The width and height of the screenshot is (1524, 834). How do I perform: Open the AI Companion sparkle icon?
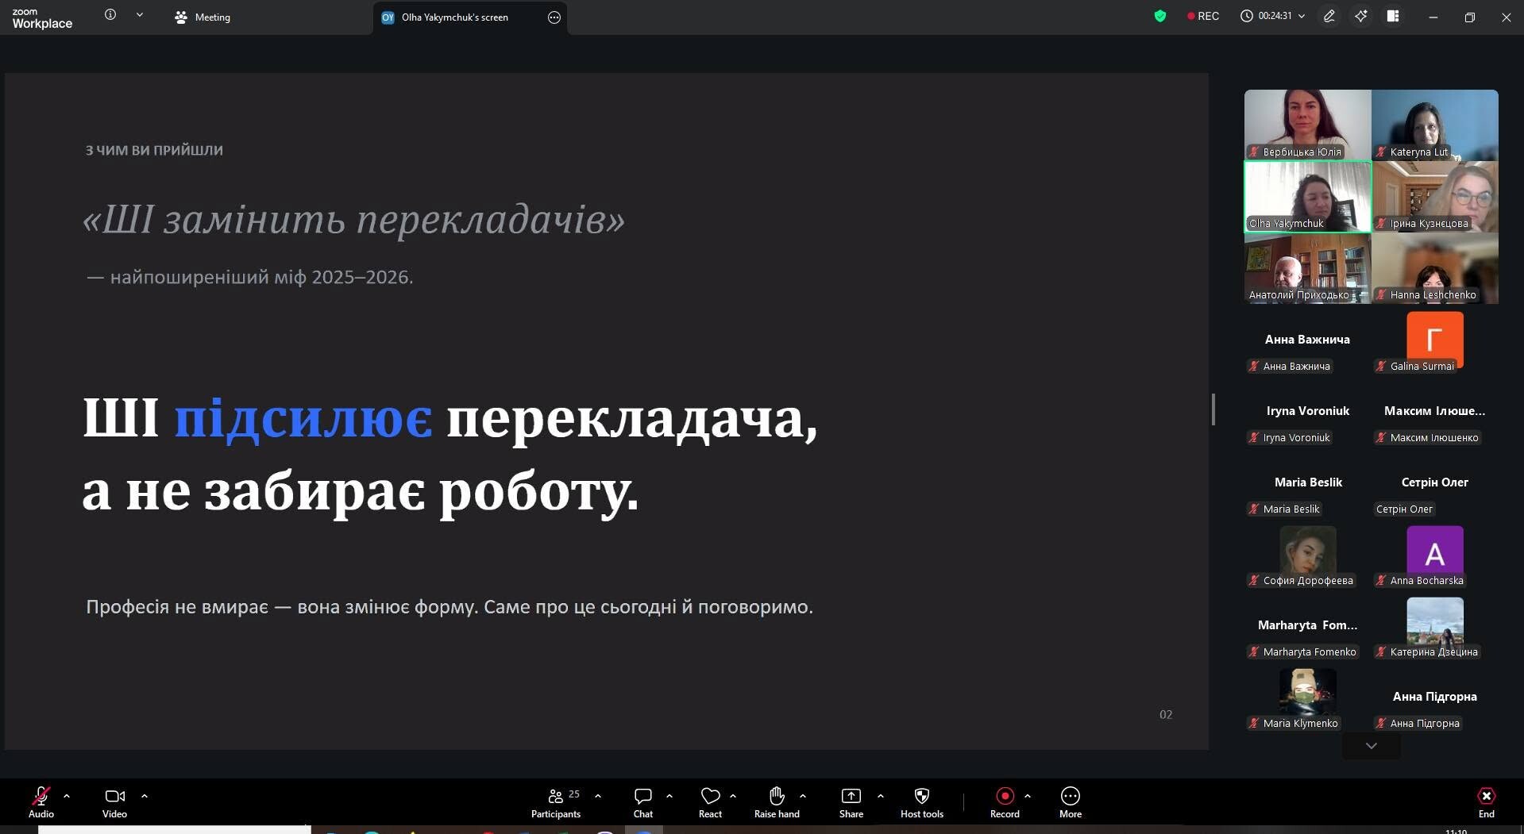(1361, 16)
